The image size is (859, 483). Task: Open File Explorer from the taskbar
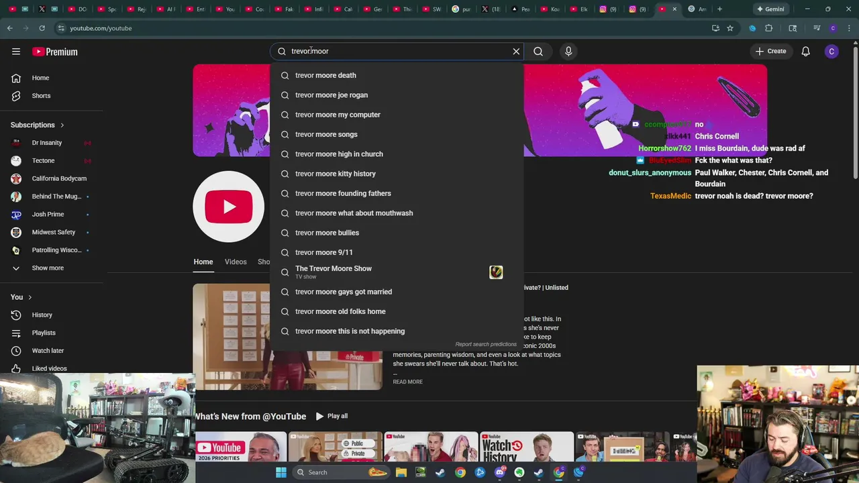point(401,472)
